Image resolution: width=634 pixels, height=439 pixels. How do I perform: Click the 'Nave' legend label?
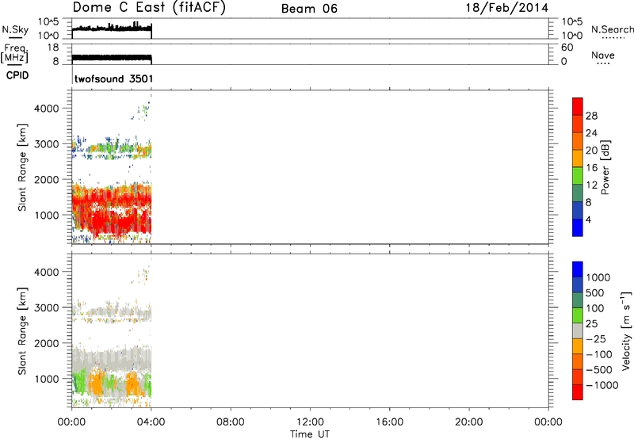point(603,55)
